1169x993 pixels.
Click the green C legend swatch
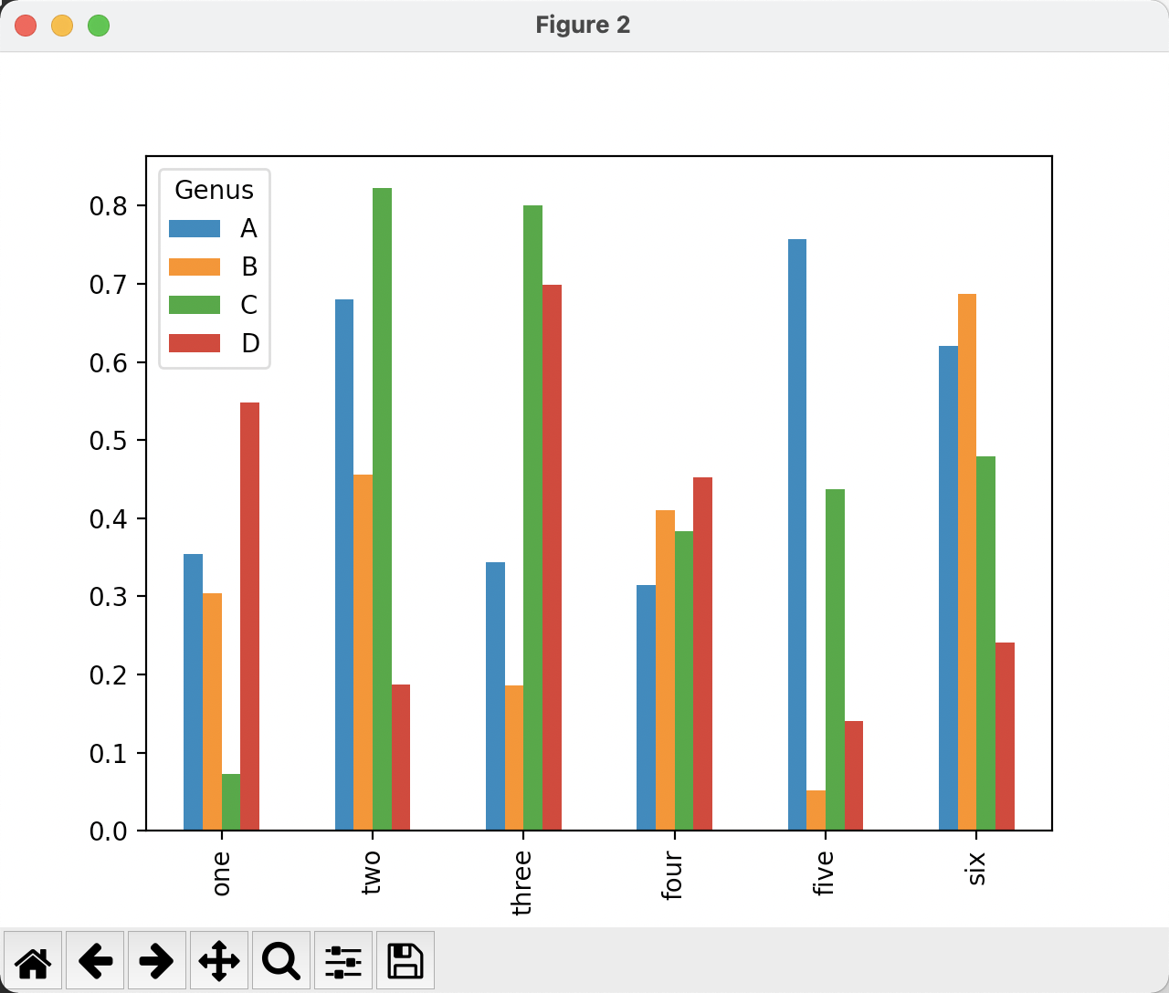coord(195,305)
